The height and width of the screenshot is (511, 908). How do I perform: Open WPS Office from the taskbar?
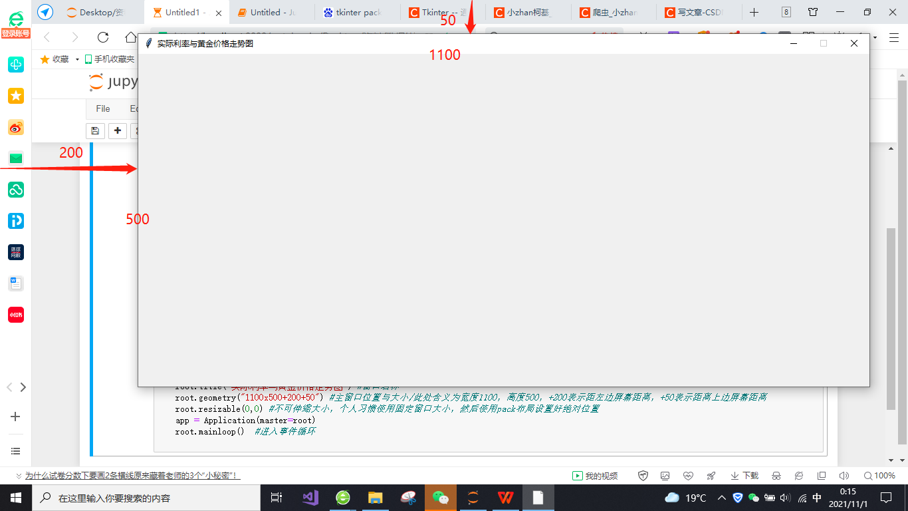click(x=506, y=498)
